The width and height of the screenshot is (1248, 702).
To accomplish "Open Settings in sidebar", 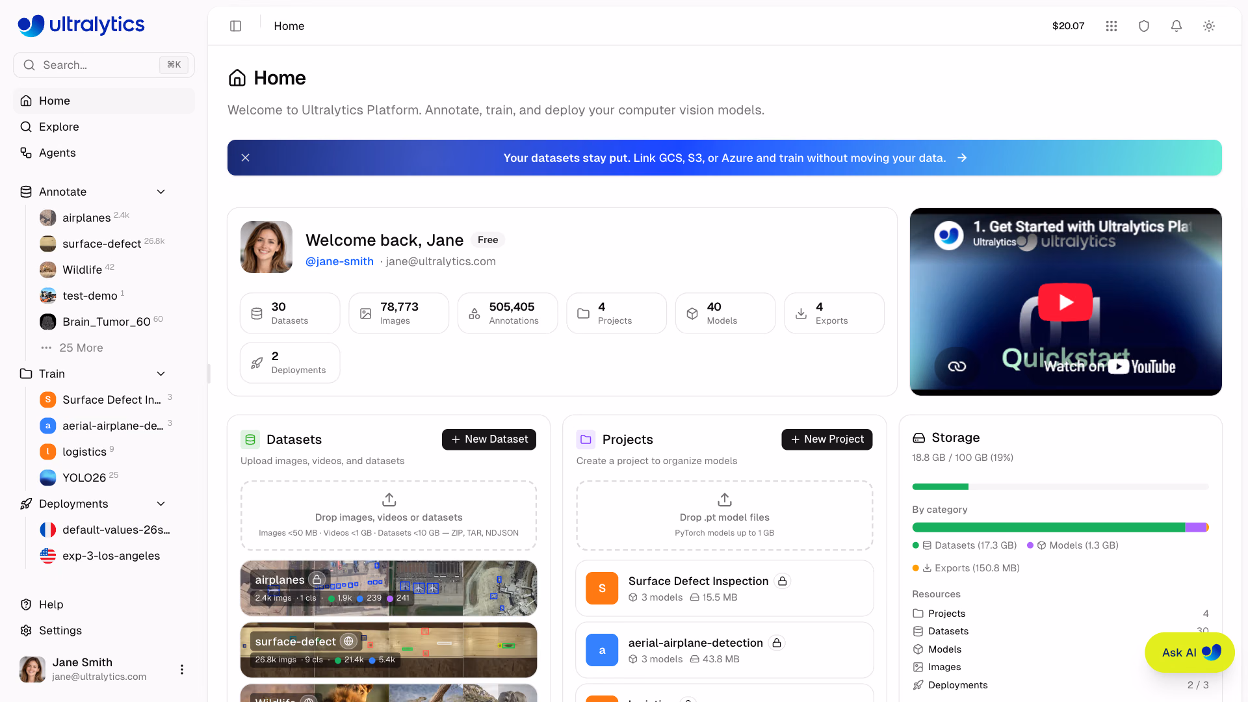I will 104,630.
